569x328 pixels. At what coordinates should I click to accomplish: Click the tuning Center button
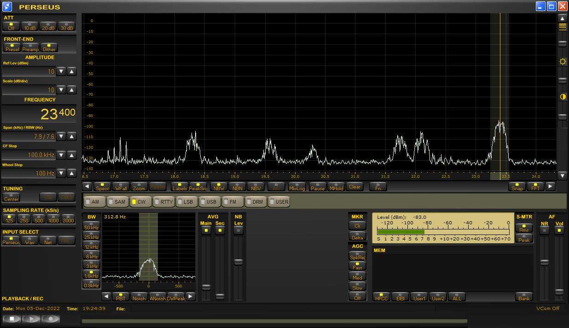12,197
